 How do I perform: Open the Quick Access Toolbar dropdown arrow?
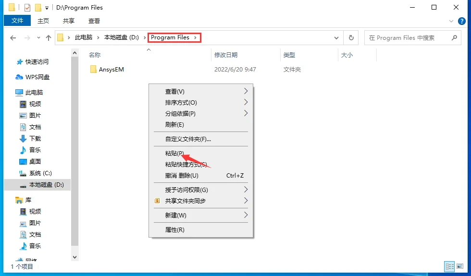[x=47, y=8]
